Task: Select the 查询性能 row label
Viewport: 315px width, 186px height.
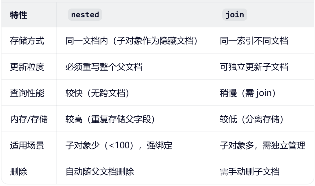Action: pos(27,93)
